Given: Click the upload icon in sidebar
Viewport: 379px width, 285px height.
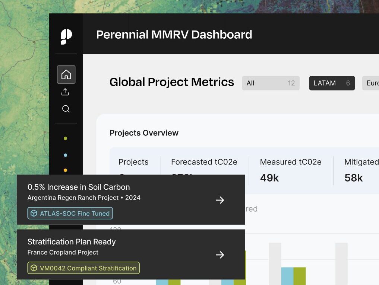Looking at the screenshot, I should 66,92.
